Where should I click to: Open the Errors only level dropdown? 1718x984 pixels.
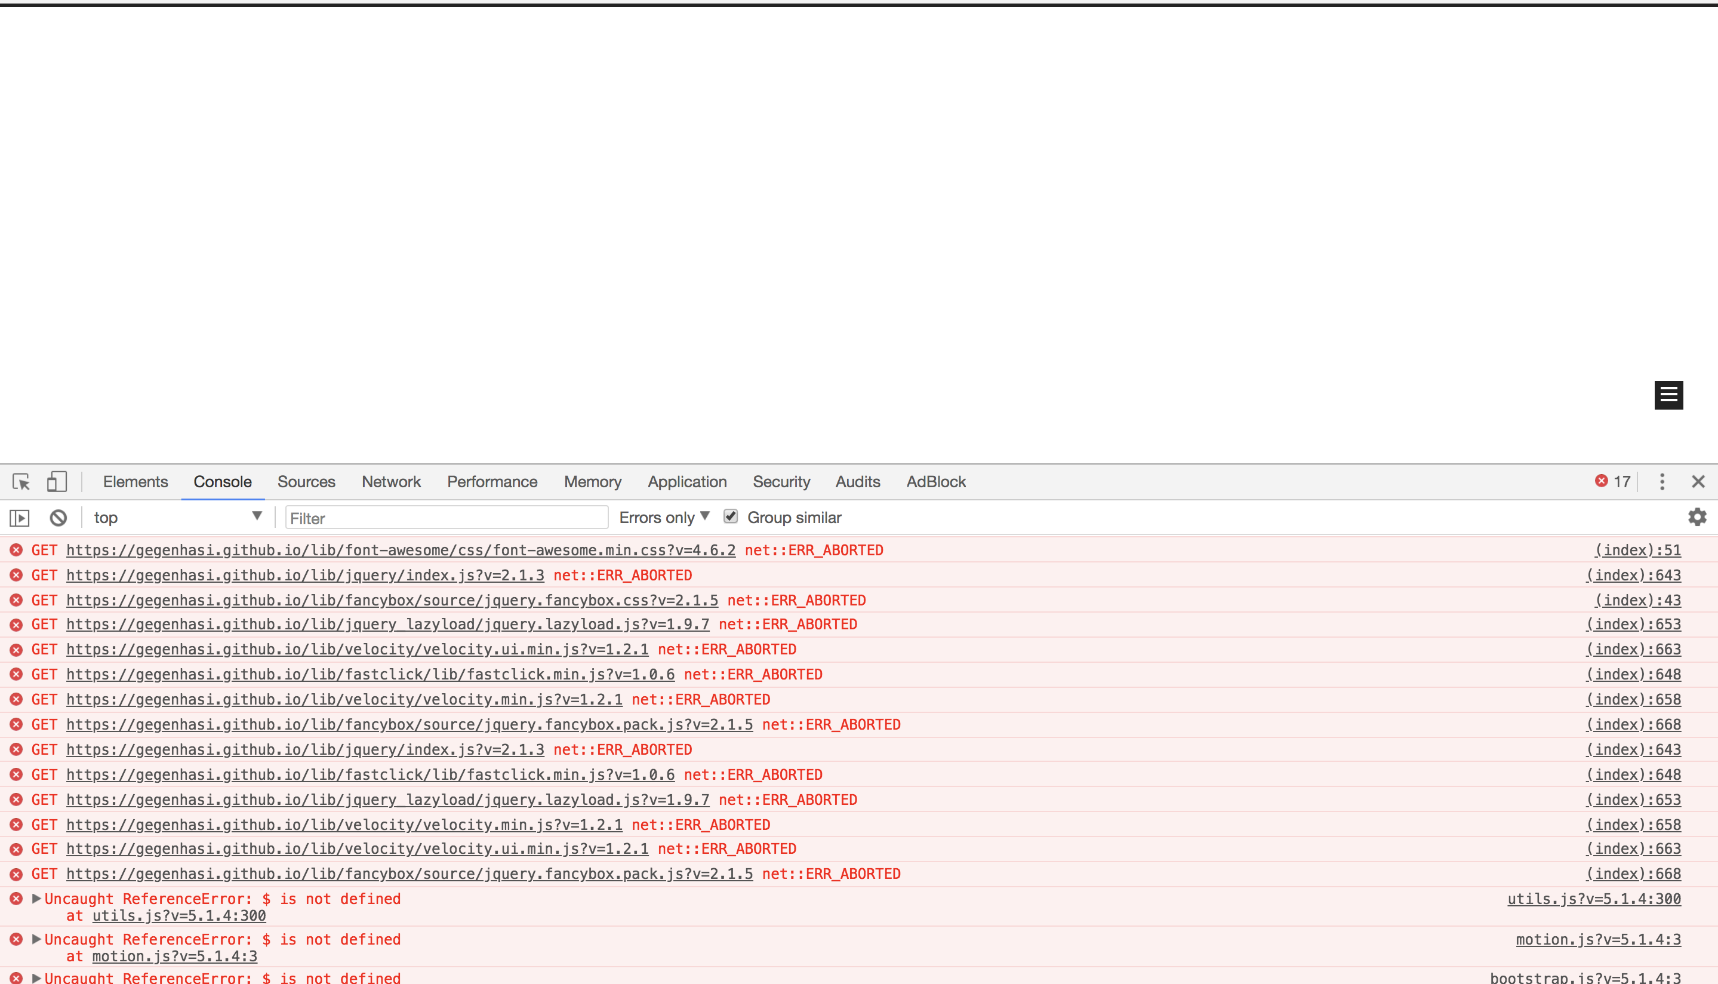tap(663, 518)
